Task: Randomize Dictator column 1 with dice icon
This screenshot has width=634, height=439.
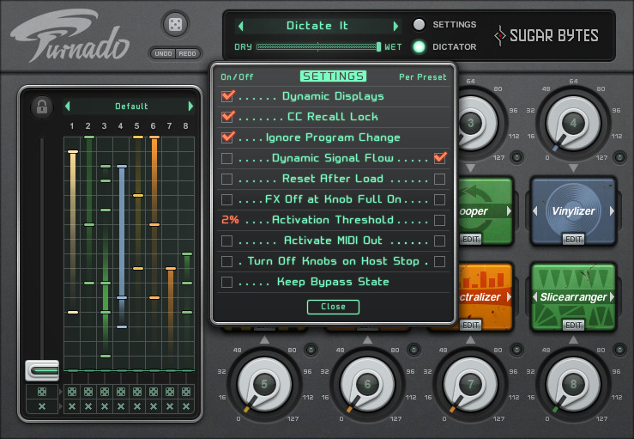Action: pos(72,392)
